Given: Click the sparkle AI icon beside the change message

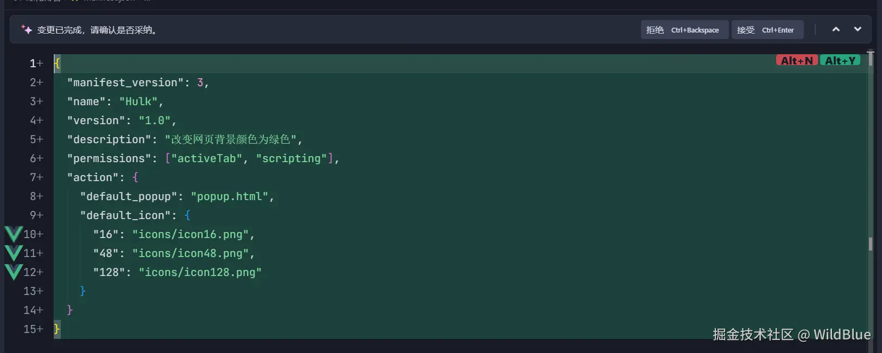Looking at the screenshot, I should 27,30.
